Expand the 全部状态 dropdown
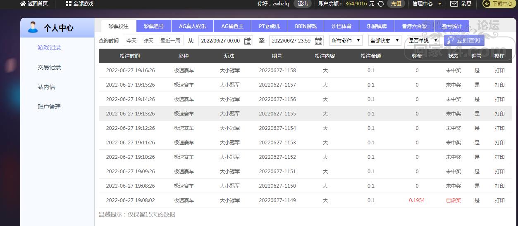The image size is (518, 226). tap(385, 40)
